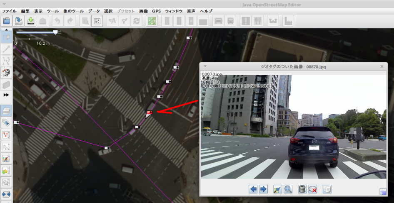
Task: Click the red selected photo marker
Action: (150, 112)
